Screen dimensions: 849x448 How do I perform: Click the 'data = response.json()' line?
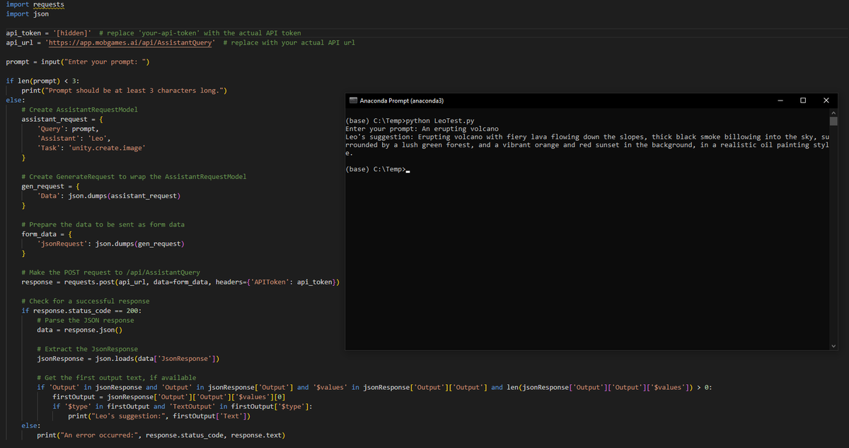79,330
